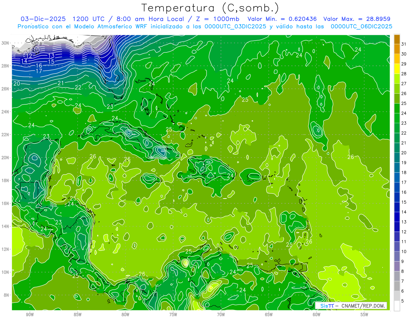This screenshot has width=413, height=319.
Task: Click the longitude axis label "90W"
Action: 30,315
